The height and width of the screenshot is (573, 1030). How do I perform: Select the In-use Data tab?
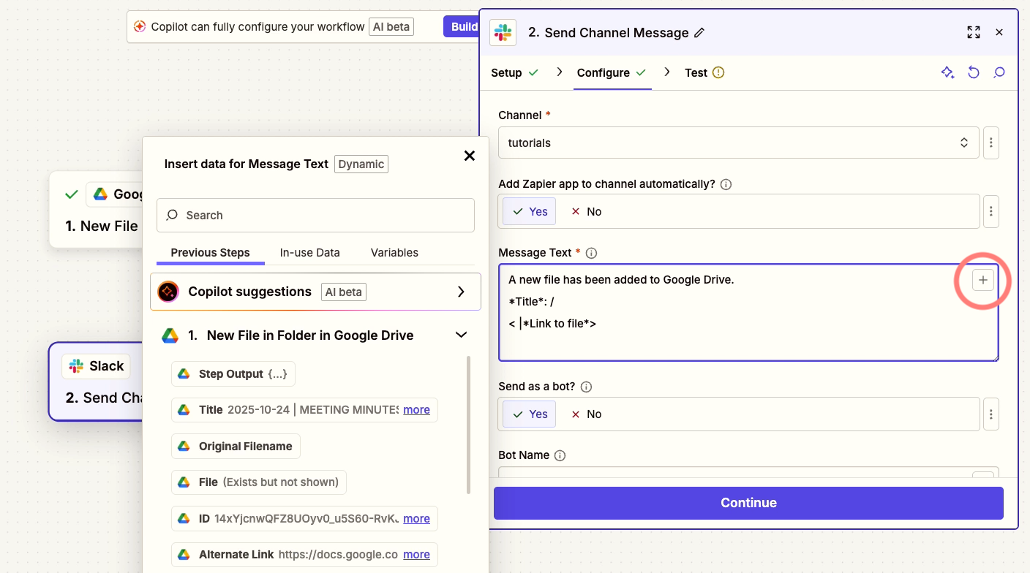click(x=310, y=253)
